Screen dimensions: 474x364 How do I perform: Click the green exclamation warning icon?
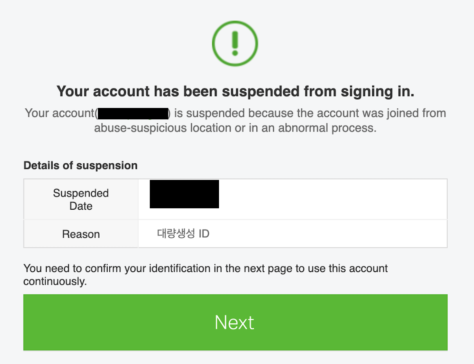(x=235, y=44)
